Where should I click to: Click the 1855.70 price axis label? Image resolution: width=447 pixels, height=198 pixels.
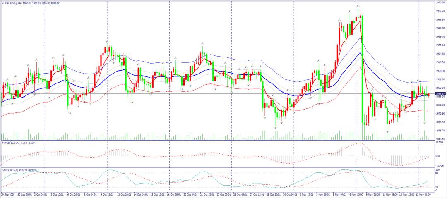point(441,131)
